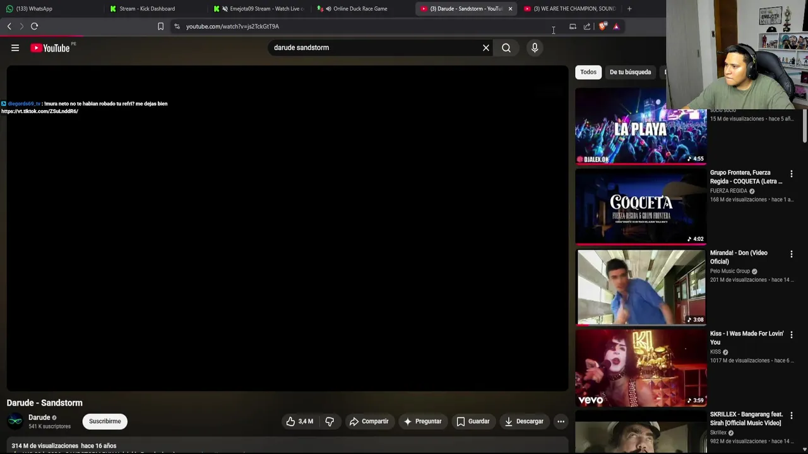
Task: Save the video with Guardar
Action: 473,421
